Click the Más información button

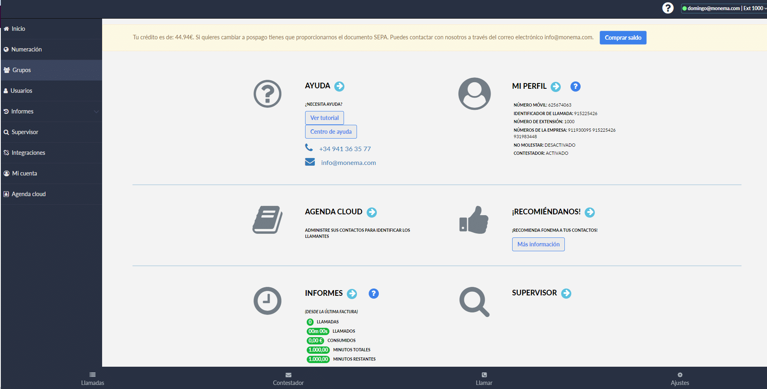[538, 244]
